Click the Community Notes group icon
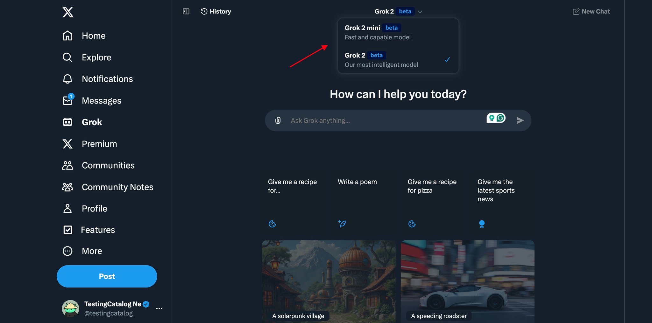Screen dimensions: 652x323 click(67, 187)
